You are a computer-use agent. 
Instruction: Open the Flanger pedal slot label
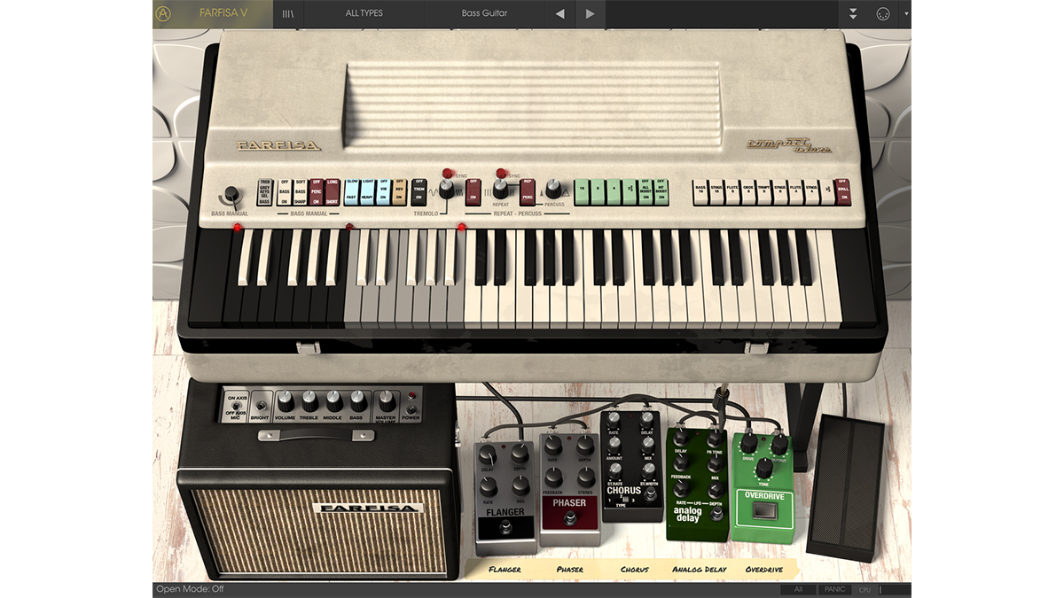point(505,569)
